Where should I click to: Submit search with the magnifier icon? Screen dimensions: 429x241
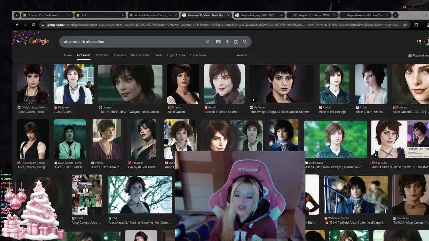(x=245, y=42)
